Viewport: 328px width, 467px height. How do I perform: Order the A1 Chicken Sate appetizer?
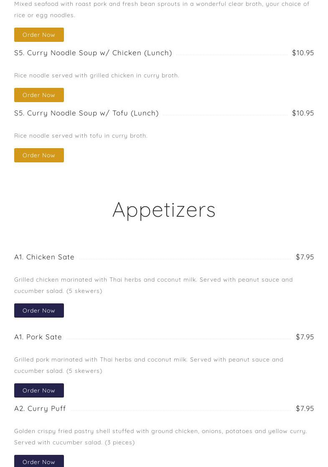[x=39, y=310]
